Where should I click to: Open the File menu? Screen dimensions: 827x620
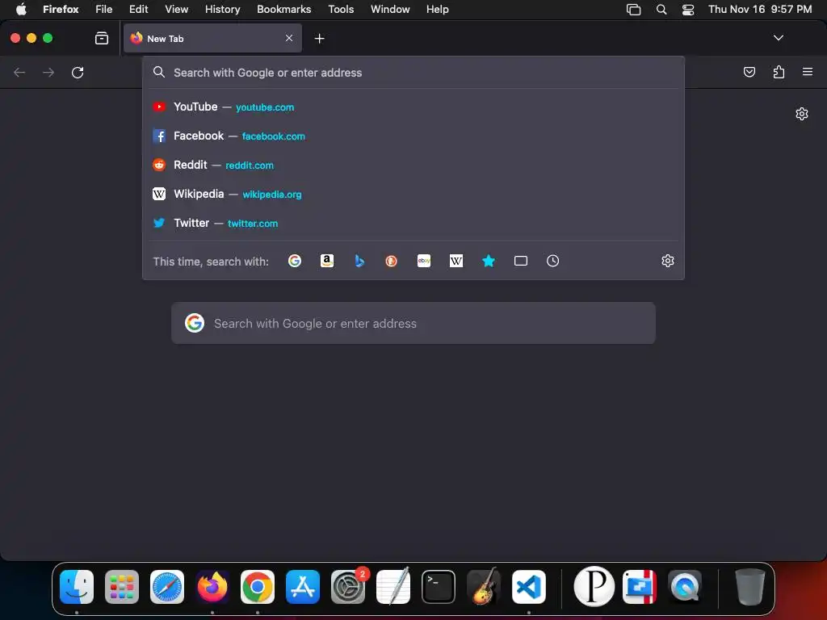tap(104, 9)
